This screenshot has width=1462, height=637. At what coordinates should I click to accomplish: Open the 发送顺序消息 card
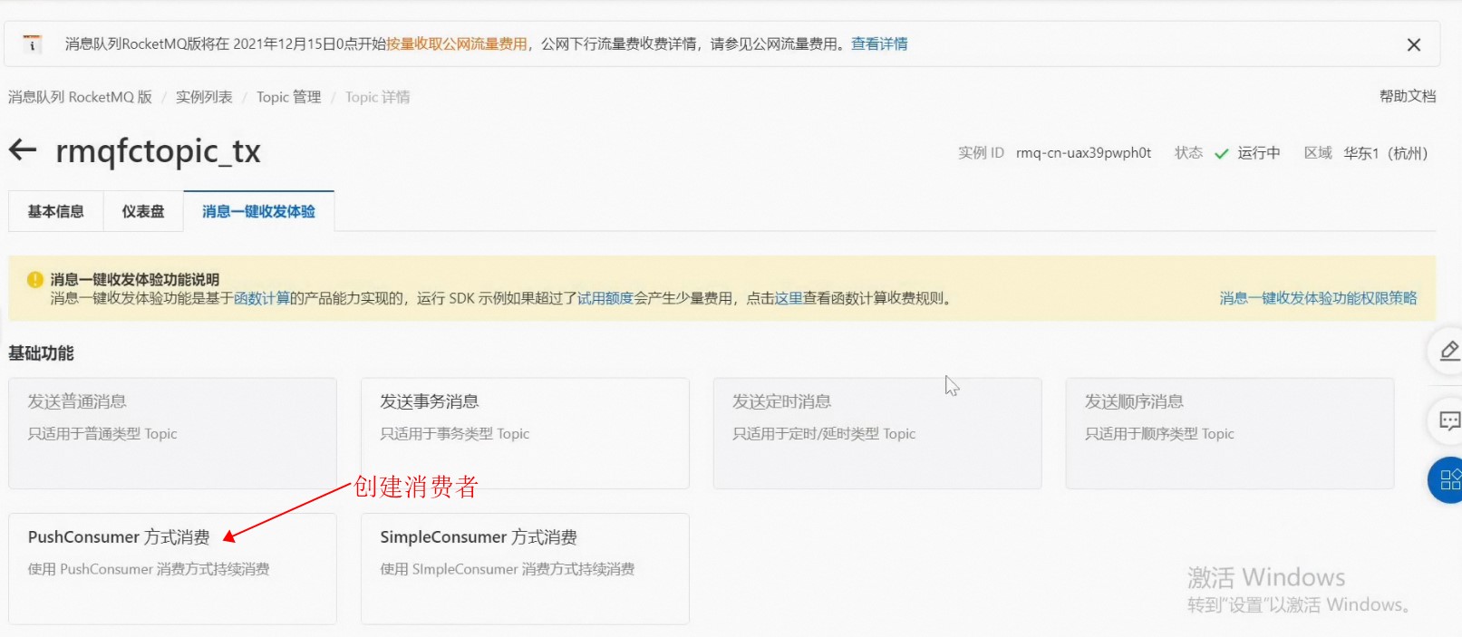(x=1230, y=433)
